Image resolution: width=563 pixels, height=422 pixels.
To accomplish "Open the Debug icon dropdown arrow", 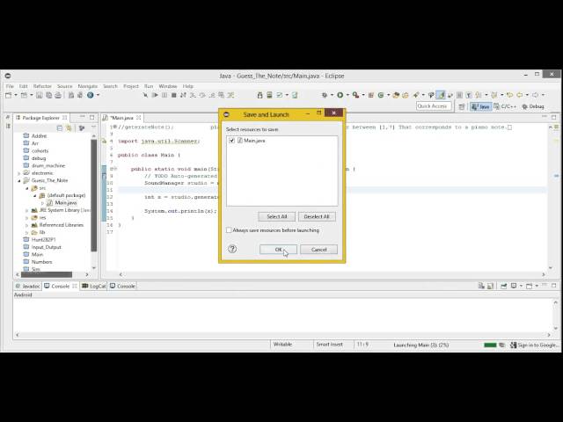I will coord(332,95).
